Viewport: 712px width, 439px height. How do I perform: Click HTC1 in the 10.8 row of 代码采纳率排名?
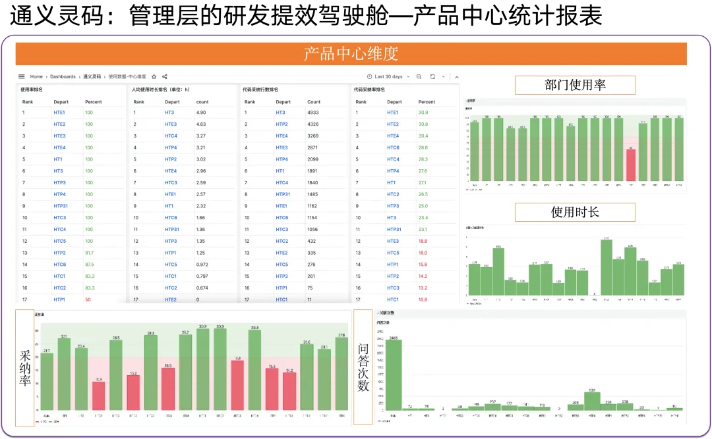[393, 299]
